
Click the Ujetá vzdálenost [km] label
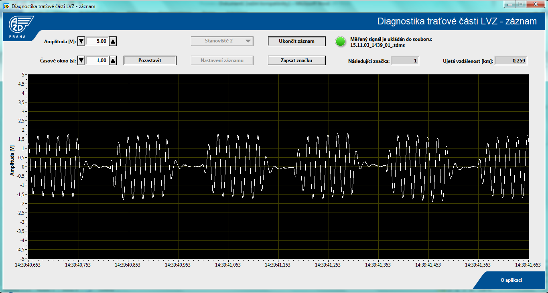(x=468, y=61)
